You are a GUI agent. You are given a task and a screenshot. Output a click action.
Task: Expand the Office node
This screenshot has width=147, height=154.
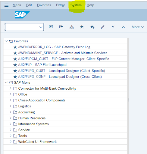point(10,94)
